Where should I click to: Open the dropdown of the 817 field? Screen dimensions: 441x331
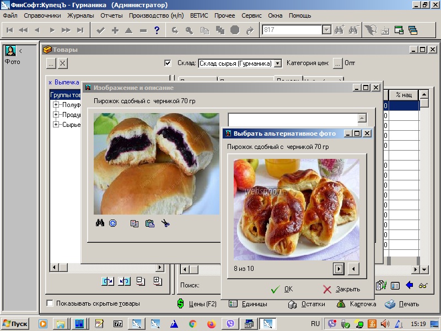coord(326,30)
